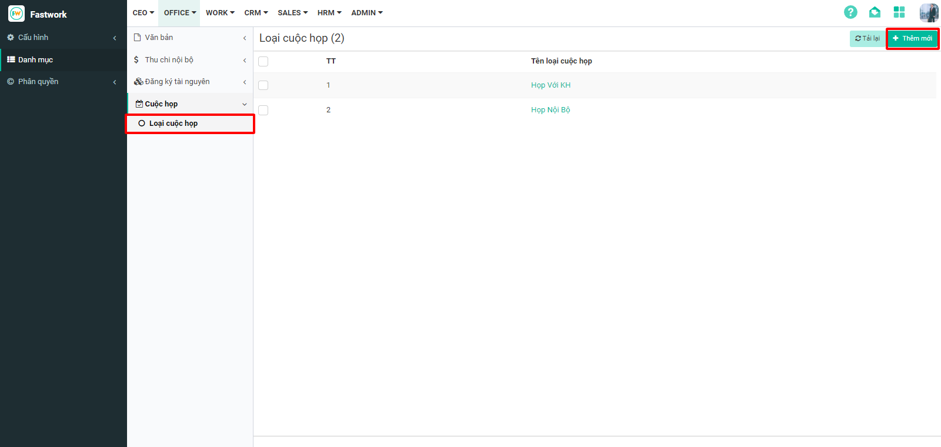
Task: Check the box for Họp Nội Bộ row
Action: (263, 110)
